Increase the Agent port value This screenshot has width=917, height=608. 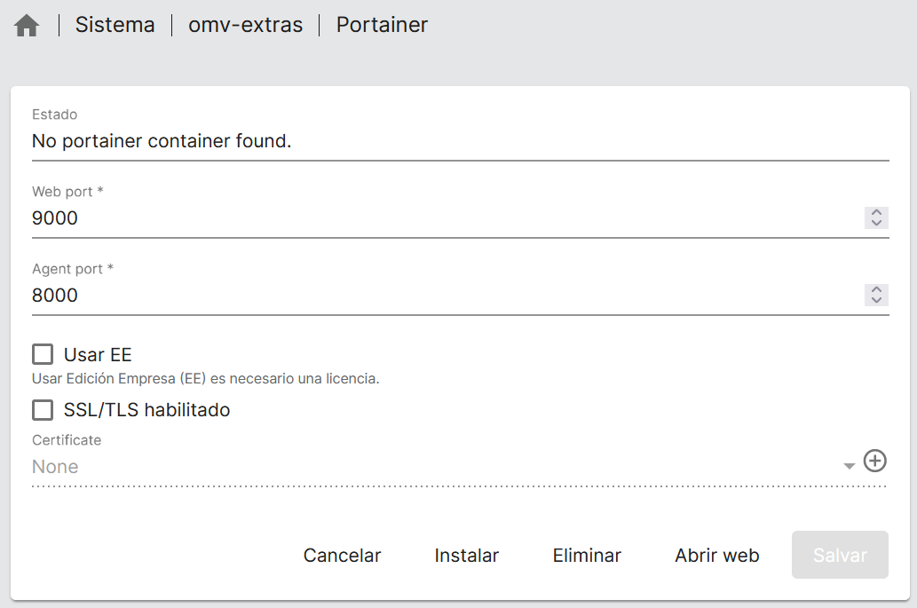pos(876,290)
